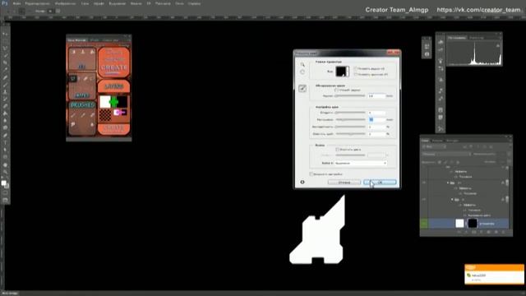Image resolution: width=526 pixels, height=296 pixels.
Task: Click the Hand tool inside the Refine Edge dialog
Action: 302,72
